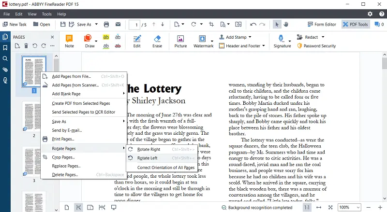Open the Form Editor
Viewport: 387px width, 212px height.
[322, 25]
